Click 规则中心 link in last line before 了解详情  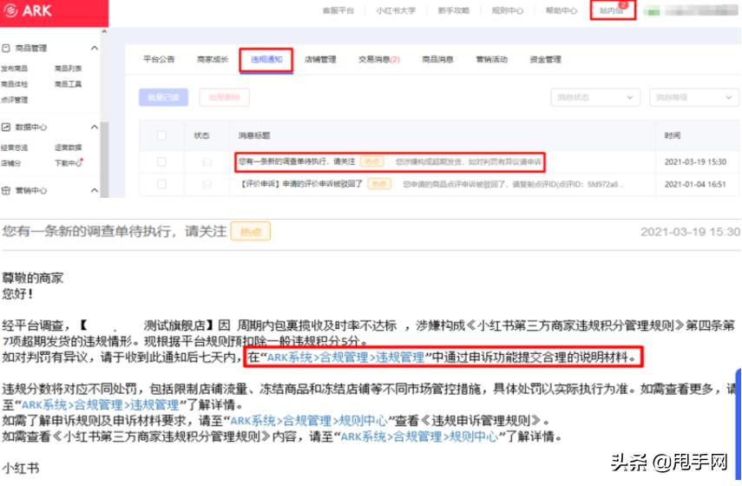tap(474, 437)
